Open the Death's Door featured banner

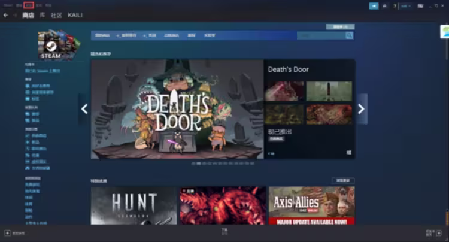(x=177, y=109)
